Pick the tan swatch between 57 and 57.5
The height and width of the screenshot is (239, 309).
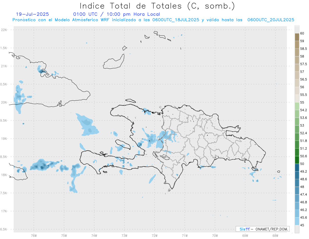(297, 68)
